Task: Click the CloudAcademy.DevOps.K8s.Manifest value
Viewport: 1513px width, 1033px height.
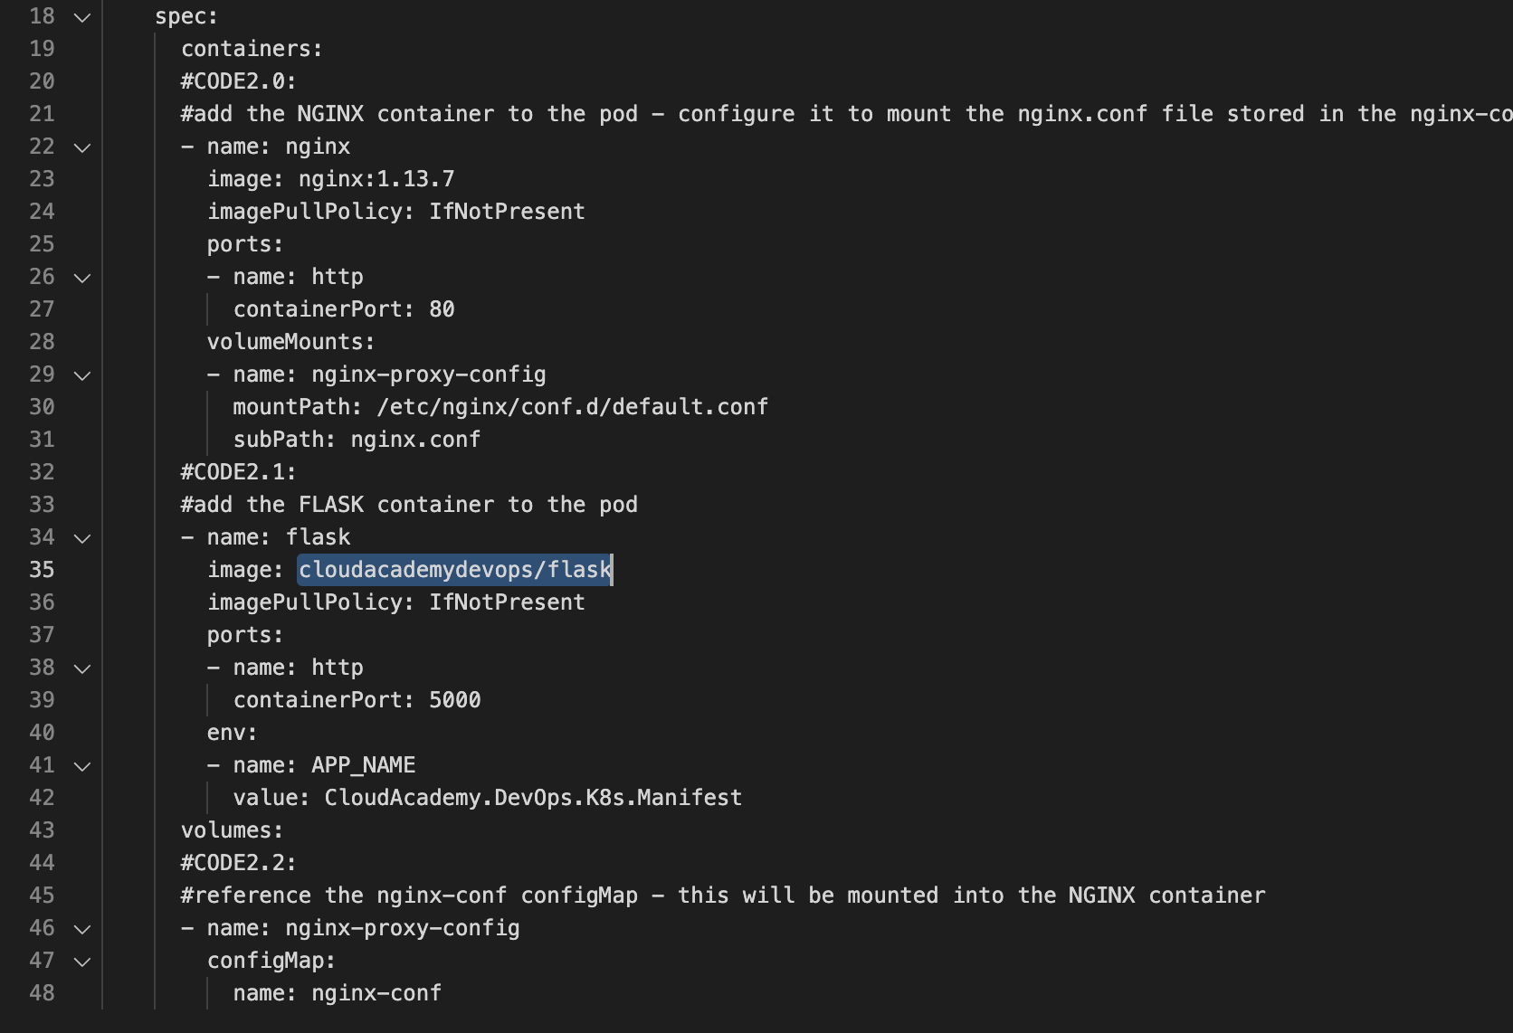Action: click(533, 798)
